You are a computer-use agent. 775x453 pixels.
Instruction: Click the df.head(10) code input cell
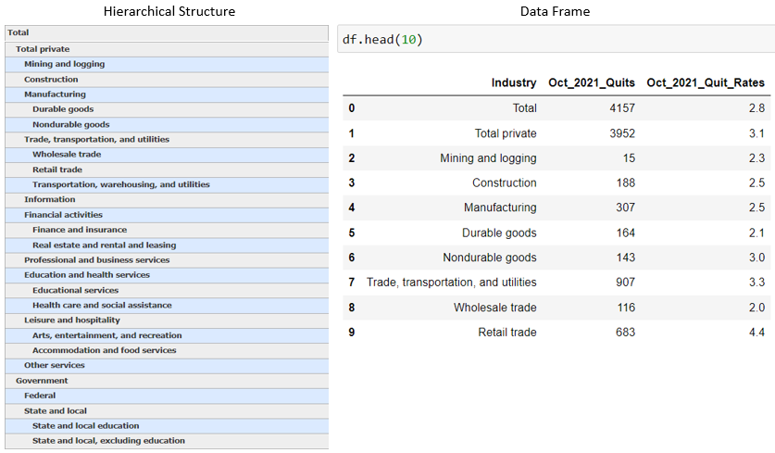[556, 42]
